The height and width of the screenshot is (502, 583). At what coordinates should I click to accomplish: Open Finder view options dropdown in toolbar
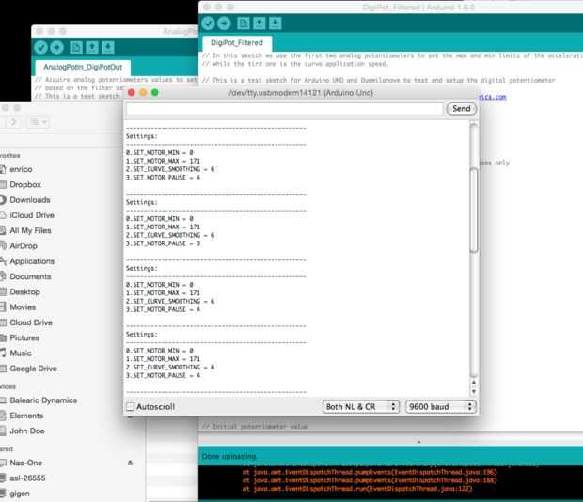(x=38, y=122)
